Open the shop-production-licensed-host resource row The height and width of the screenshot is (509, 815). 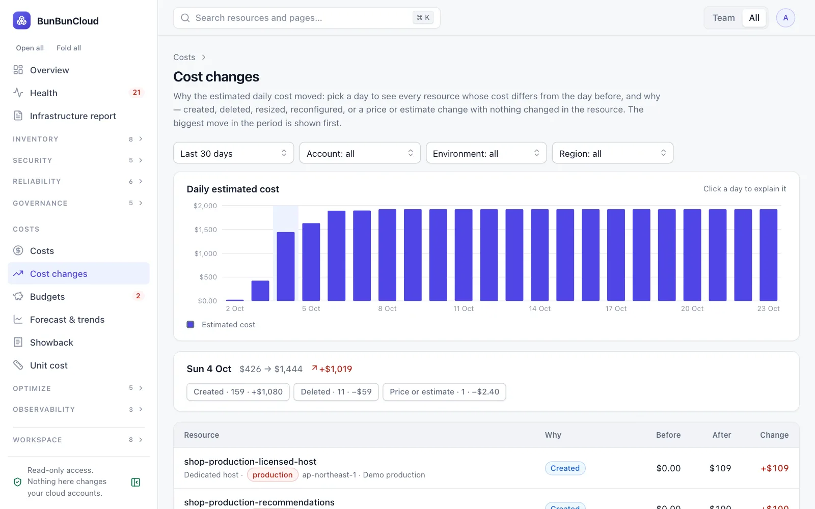pyautogui.click(x=486, y=468)
